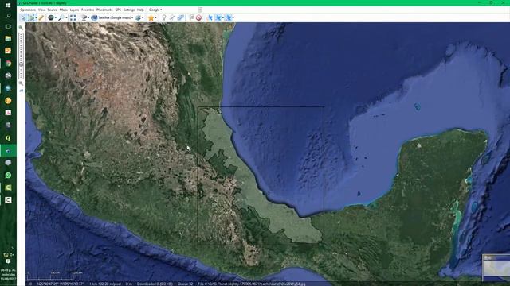Open the Windows Start button
Viewport: 510px width, 286px height.
(x=8, y=6)
